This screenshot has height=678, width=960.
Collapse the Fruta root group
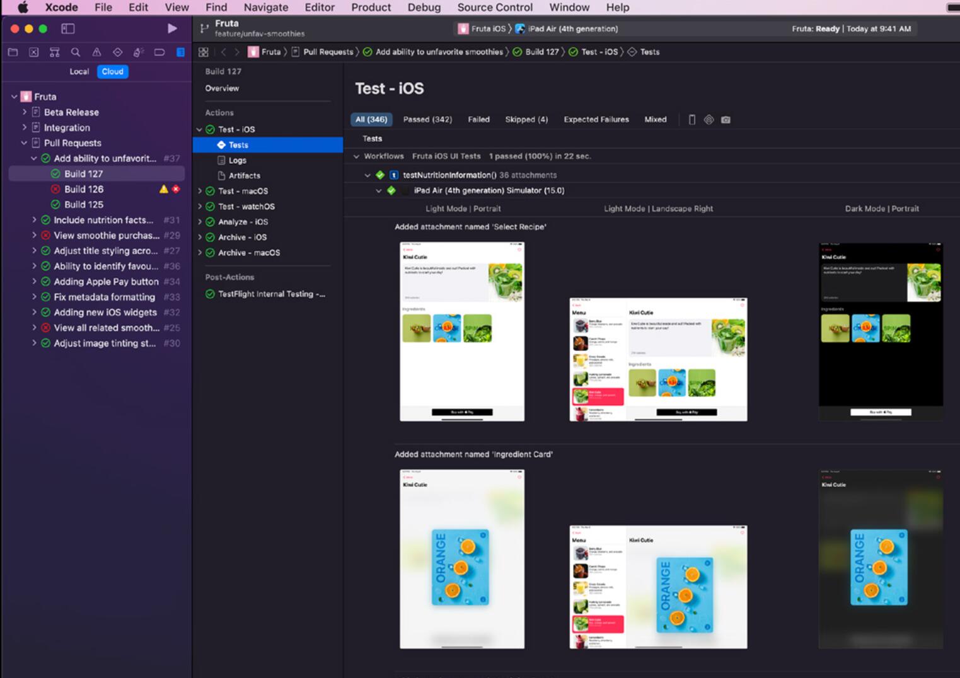(x=14, y=97)
